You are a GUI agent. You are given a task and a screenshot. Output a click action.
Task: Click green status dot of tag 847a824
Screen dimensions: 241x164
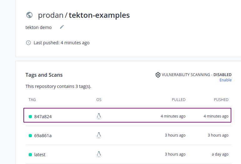click(30, 117)
